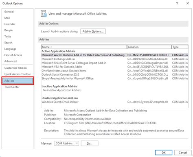This screenshot has width=193, height=157.
Task: Sort by the Type column header
Action: coord(180,47)
